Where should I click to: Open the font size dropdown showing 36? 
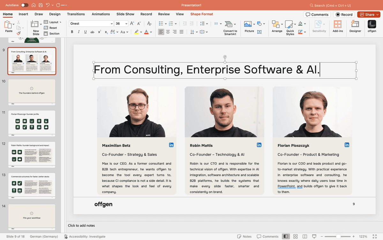tap(126, 24)
